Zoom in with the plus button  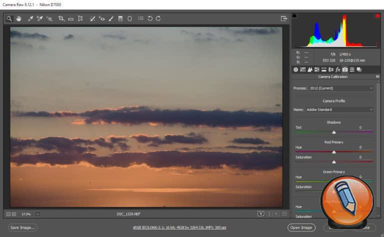click(14, 214)
